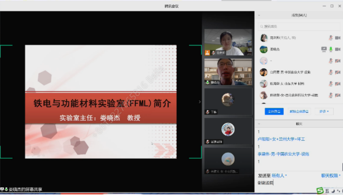The width and height of the screenshot is (343, 195).
Task: Open the 聊天权限 dropdown
Action: pyautogui.click(x=331, y=176)
